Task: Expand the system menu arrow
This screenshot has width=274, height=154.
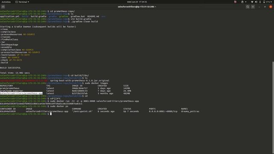Action: (x=271, y=2)
